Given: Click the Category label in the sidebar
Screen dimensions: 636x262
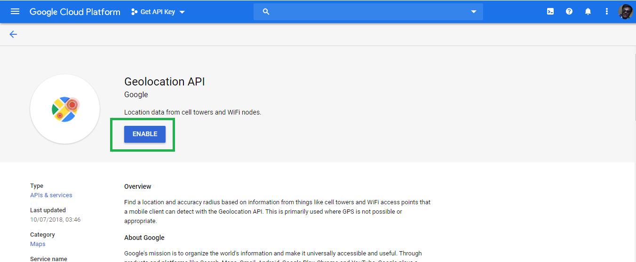Looking at the screenshot, I should [42, 235].
